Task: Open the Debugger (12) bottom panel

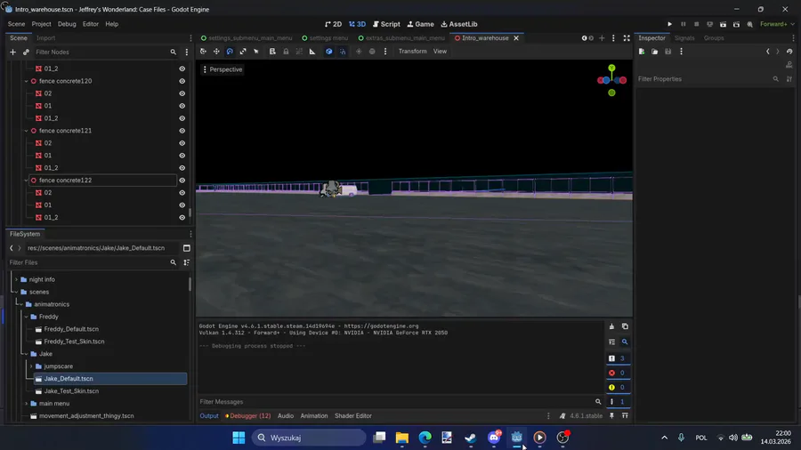Action: pyautogui.click(x=248, y=416)
